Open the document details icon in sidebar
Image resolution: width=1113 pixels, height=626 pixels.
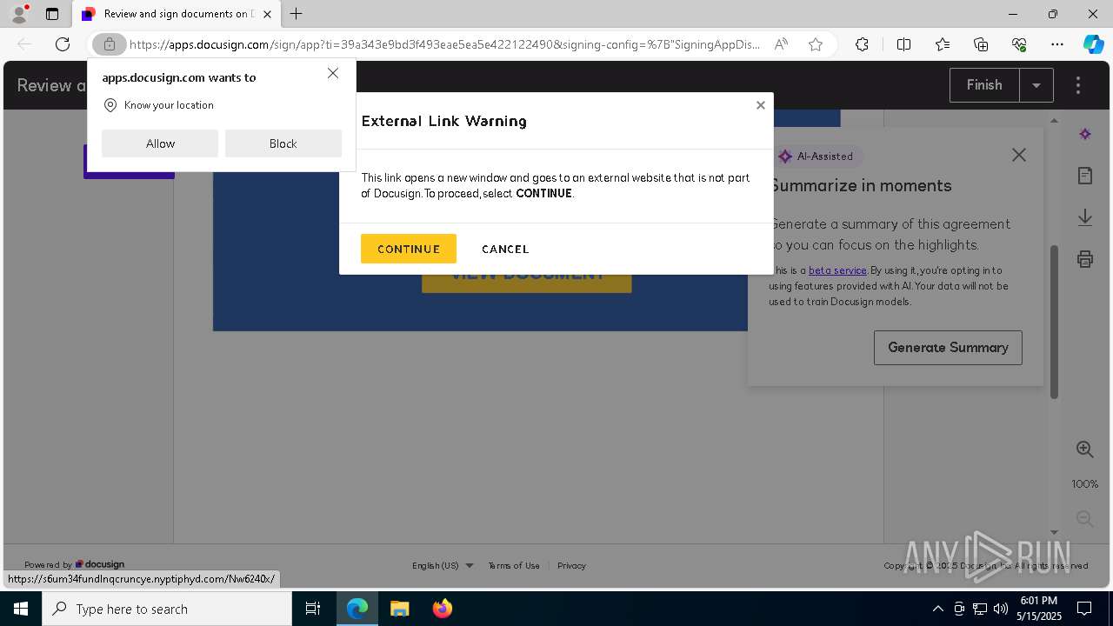click(1085, 176)
